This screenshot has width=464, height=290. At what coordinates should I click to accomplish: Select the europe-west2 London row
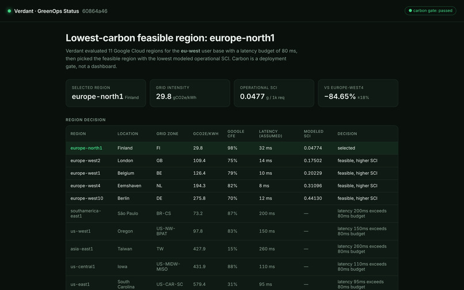coord(231,161)
